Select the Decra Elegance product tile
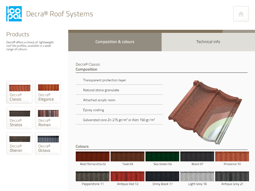255x191 pixels. 48,92
